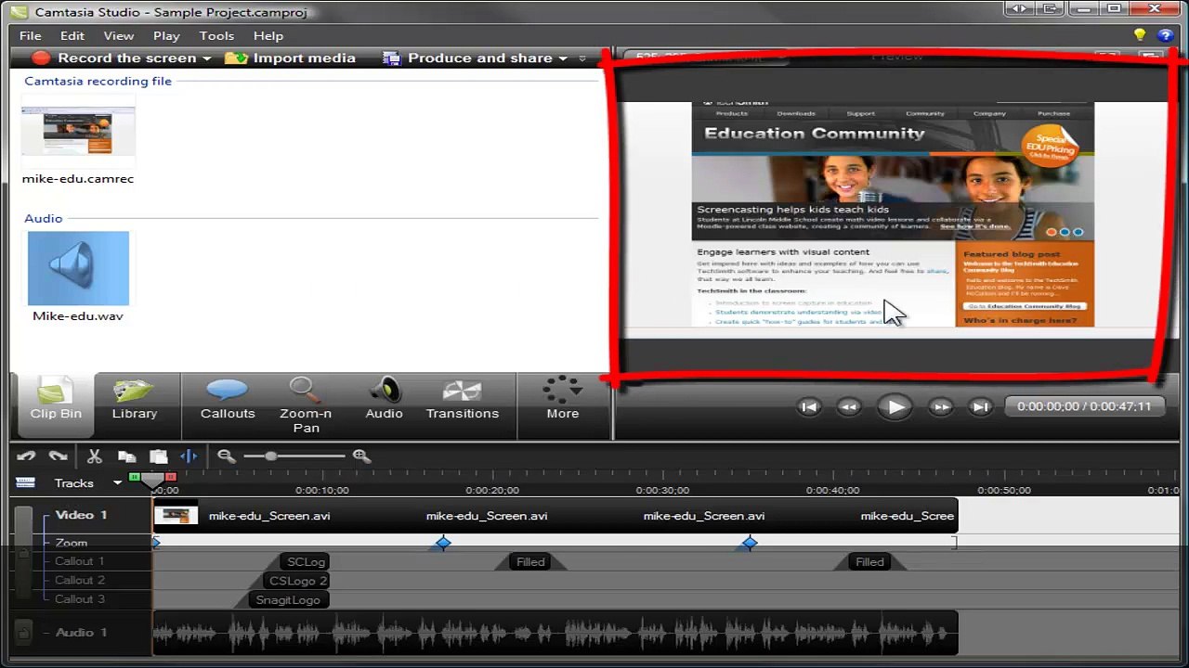
Task: Open the tips lightbulb icon
Action: 1140,35
